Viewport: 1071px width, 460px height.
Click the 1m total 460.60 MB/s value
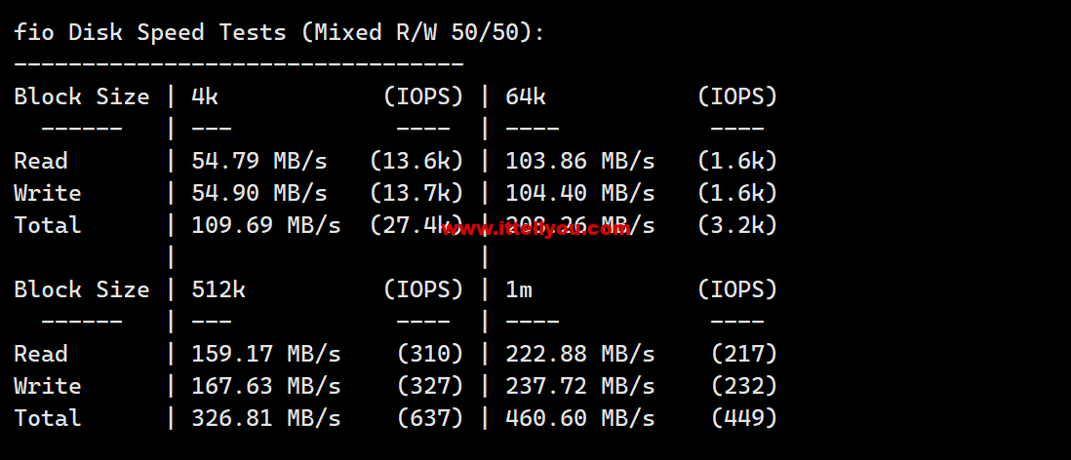point(580,418)
